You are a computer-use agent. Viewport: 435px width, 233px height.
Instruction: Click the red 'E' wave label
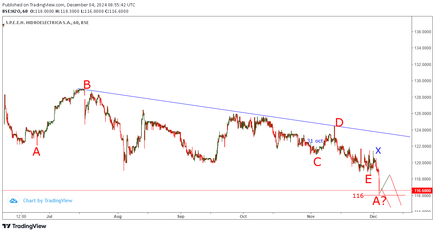click(x=368, y=179)
